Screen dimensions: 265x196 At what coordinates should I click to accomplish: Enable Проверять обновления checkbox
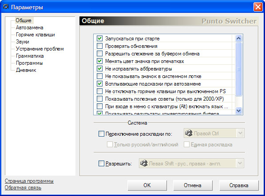click(x=99, y=46)
